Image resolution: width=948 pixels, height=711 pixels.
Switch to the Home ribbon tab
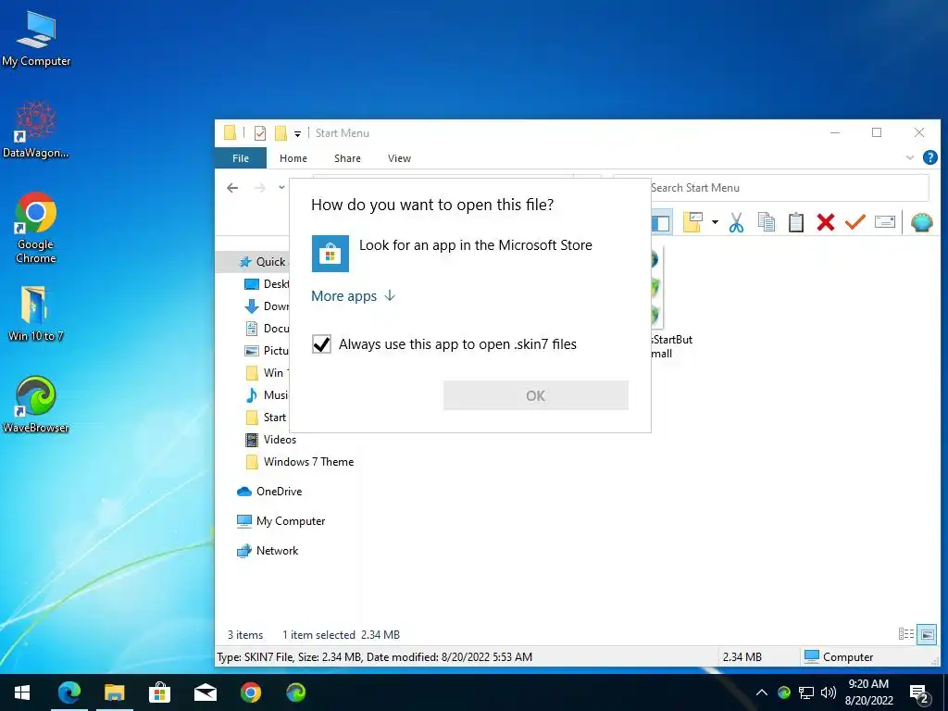(293, 158)
